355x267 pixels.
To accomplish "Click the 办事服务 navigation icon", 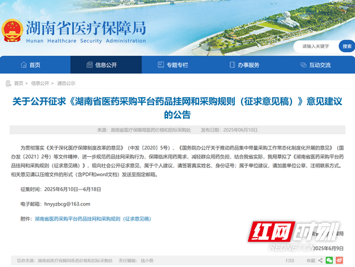I will (x=232, y=65).
